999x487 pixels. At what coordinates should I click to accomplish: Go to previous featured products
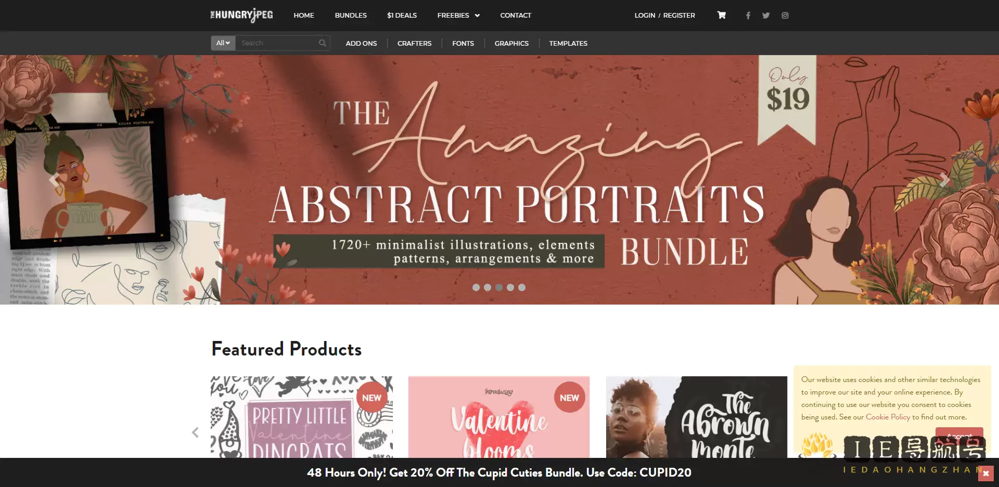(x=195, y=432)
